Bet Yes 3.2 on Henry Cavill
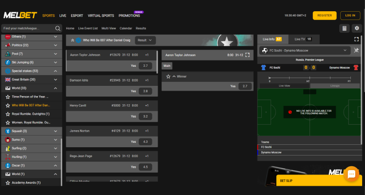The image size is (365, 195). [146, 117]
